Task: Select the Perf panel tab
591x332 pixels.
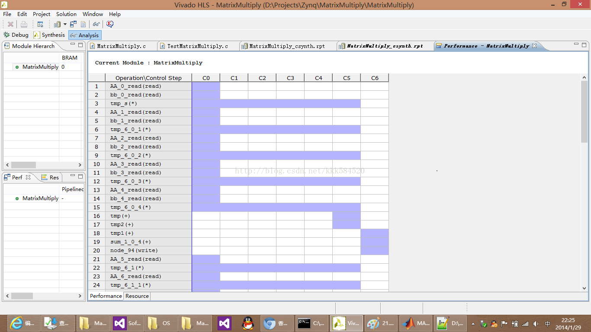Action: point(16,177)
